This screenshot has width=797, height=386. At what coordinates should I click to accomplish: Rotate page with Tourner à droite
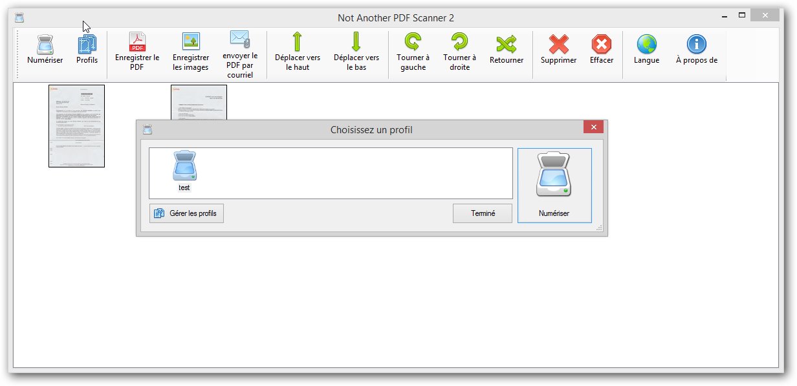click(x=459, y=43)
